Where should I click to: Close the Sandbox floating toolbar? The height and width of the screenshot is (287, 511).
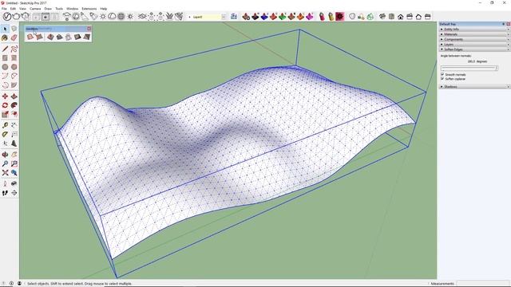(x=89, y=29)
